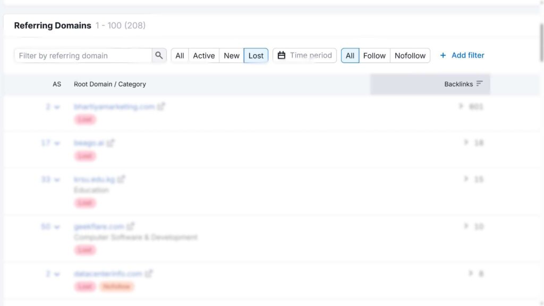
Task: Open the geekflare.com domain link
Action: point(99,226)
